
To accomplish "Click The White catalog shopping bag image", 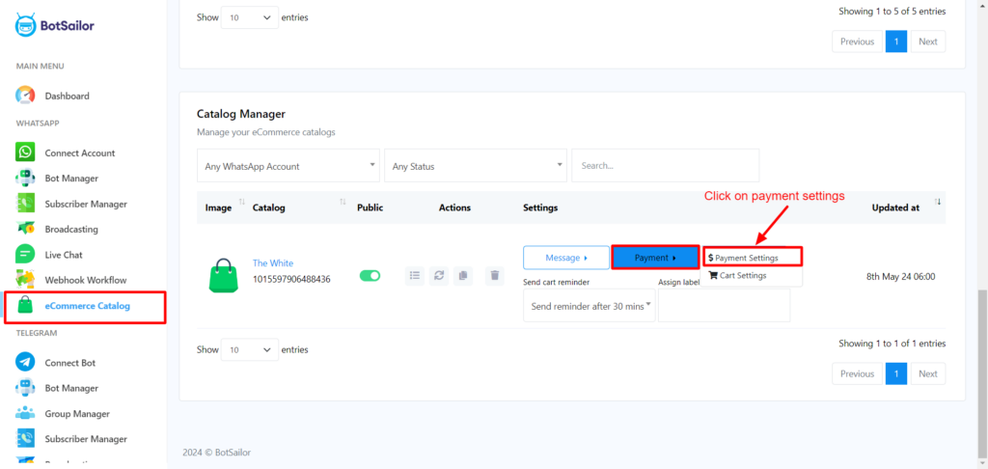I will (223, 275).
